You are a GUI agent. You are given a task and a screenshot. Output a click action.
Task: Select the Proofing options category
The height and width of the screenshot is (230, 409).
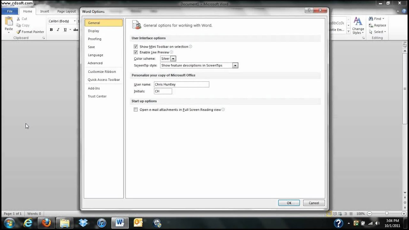(104, 39)
